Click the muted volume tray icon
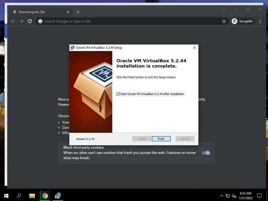The image size is (268, 201). (234, 196)
